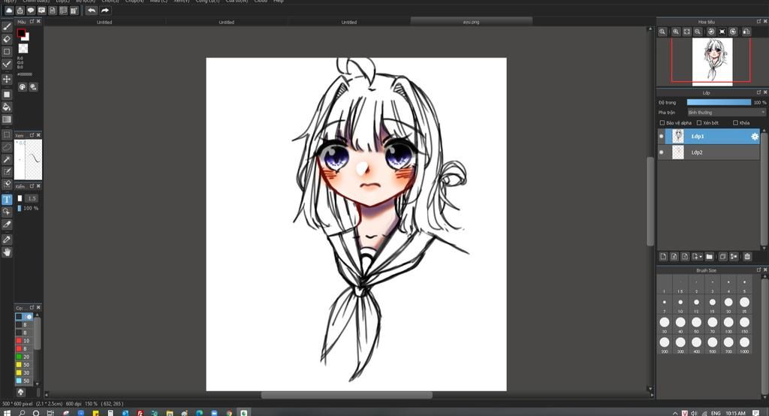Click the foreground black color swatch
Viewport: 769px width, 416px height.
tap(21, 33)
